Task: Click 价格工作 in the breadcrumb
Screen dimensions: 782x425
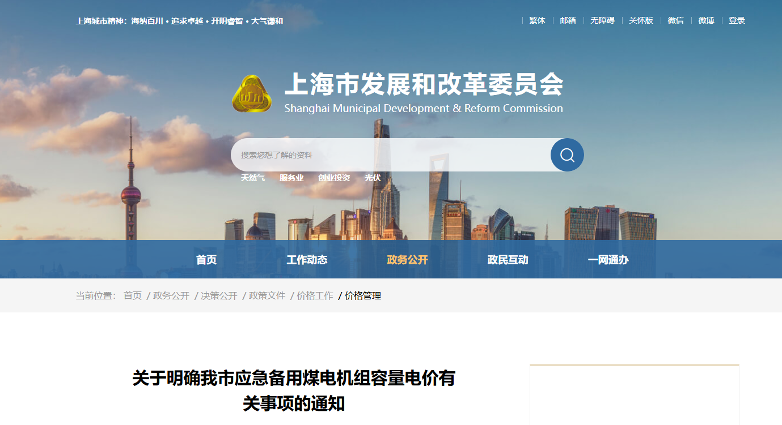Action: pyautogui.click(x=315, y=295)
